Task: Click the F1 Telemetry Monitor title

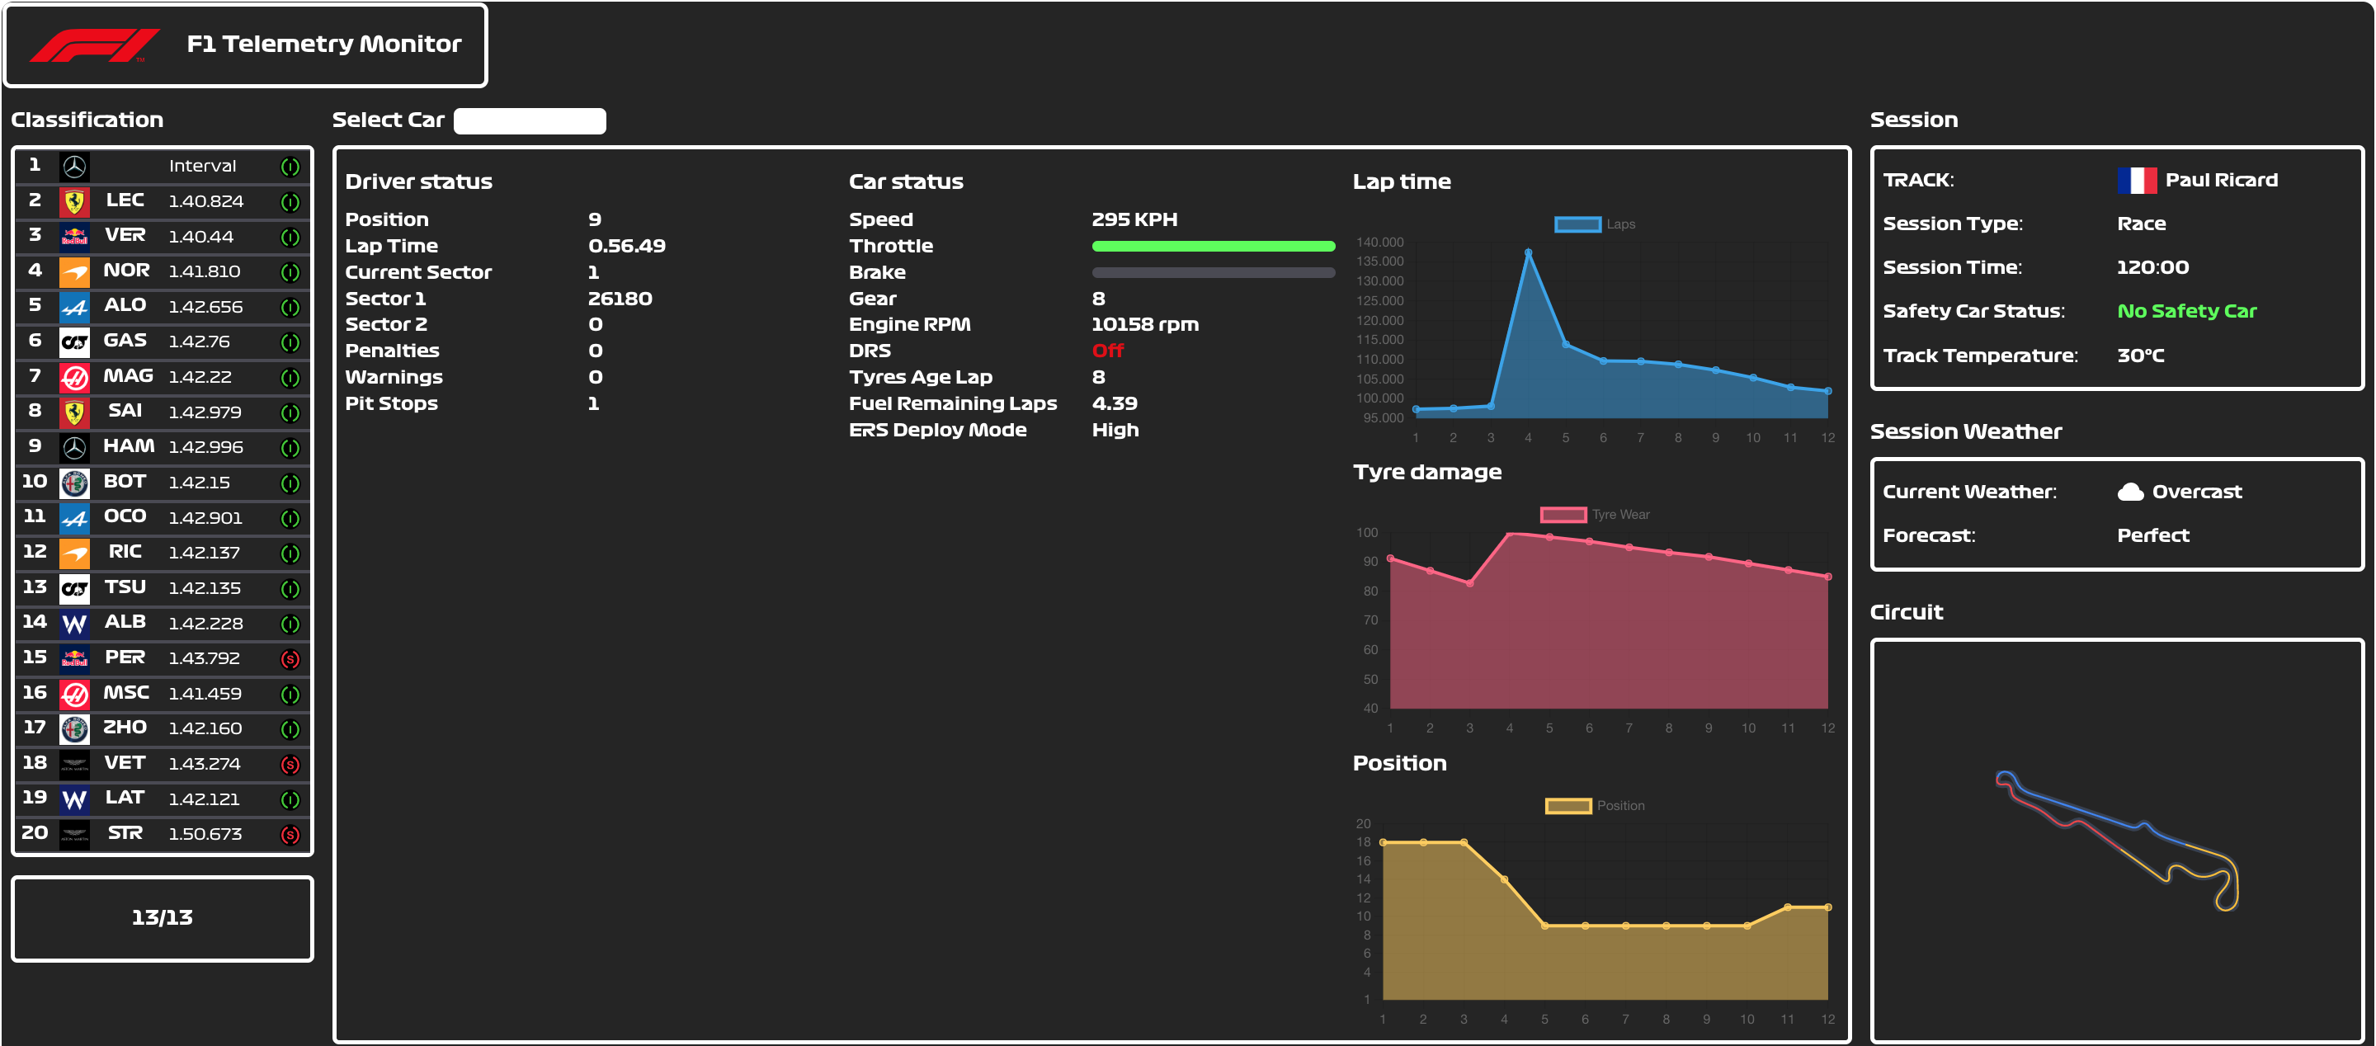Action: coord(323,45)
